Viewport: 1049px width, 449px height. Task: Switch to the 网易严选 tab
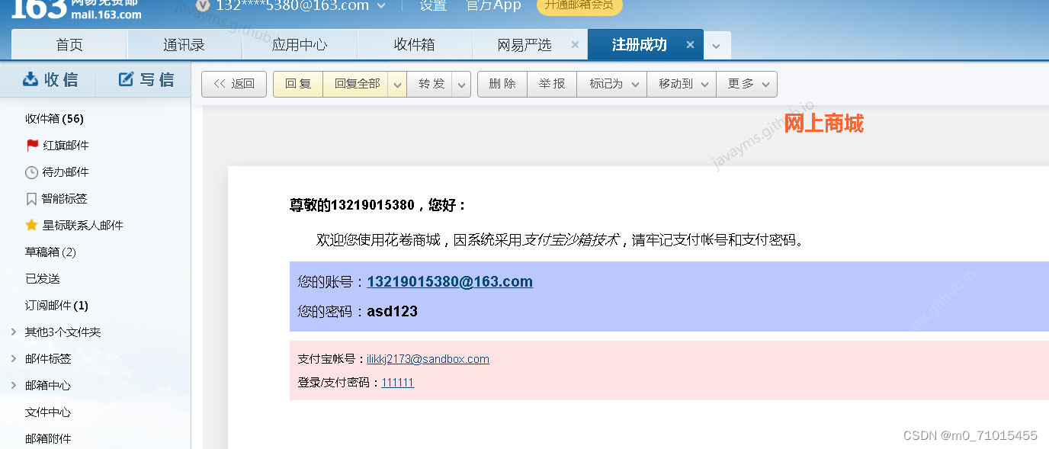524,45
